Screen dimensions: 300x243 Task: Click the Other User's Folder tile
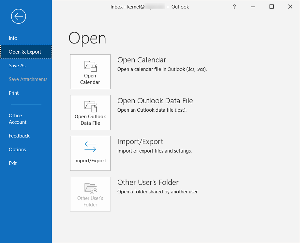(x=90, y=194)
